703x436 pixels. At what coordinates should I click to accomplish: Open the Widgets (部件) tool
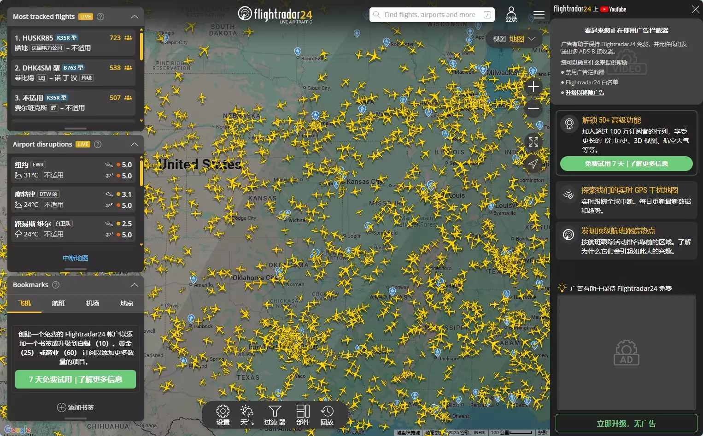(303, 415)
